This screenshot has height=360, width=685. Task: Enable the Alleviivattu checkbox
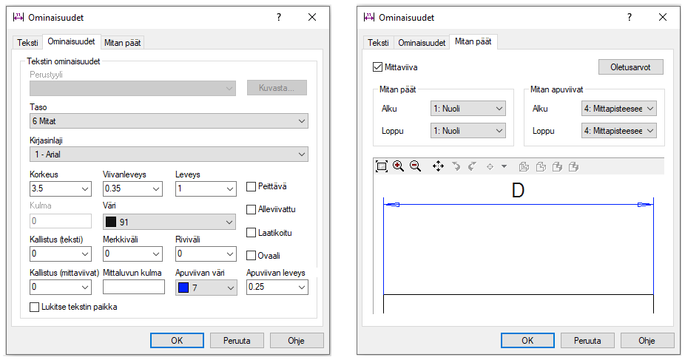(x=252, y=209)
